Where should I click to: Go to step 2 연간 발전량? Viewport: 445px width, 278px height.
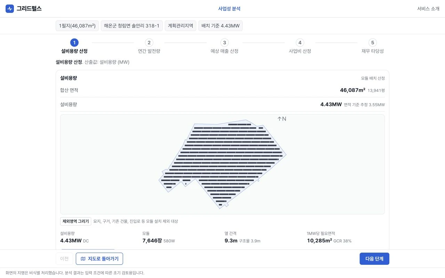[149, 46]
